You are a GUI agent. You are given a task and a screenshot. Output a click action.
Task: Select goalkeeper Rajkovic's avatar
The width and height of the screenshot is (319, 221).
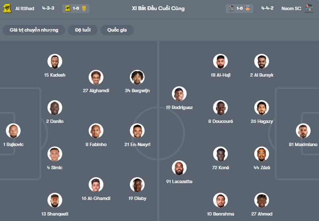pos(13,131)
